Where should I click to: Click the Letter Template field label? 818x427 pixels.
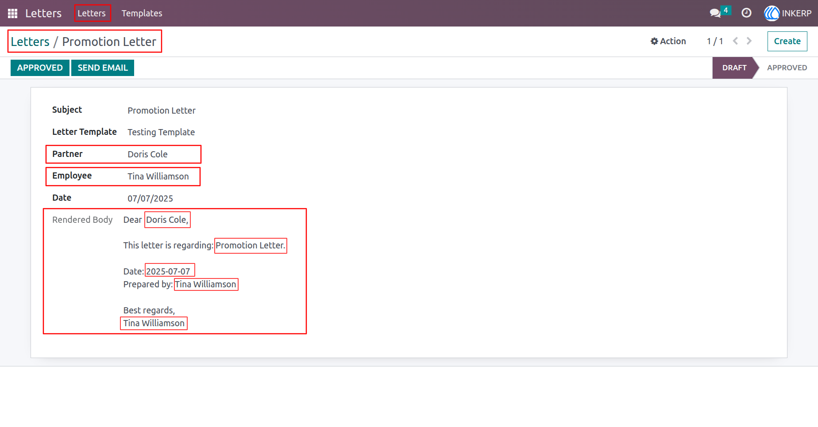85,132
